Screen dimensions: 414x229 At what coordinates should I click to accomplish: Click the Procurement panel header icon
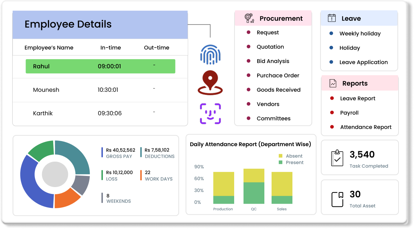click(248, 18)
